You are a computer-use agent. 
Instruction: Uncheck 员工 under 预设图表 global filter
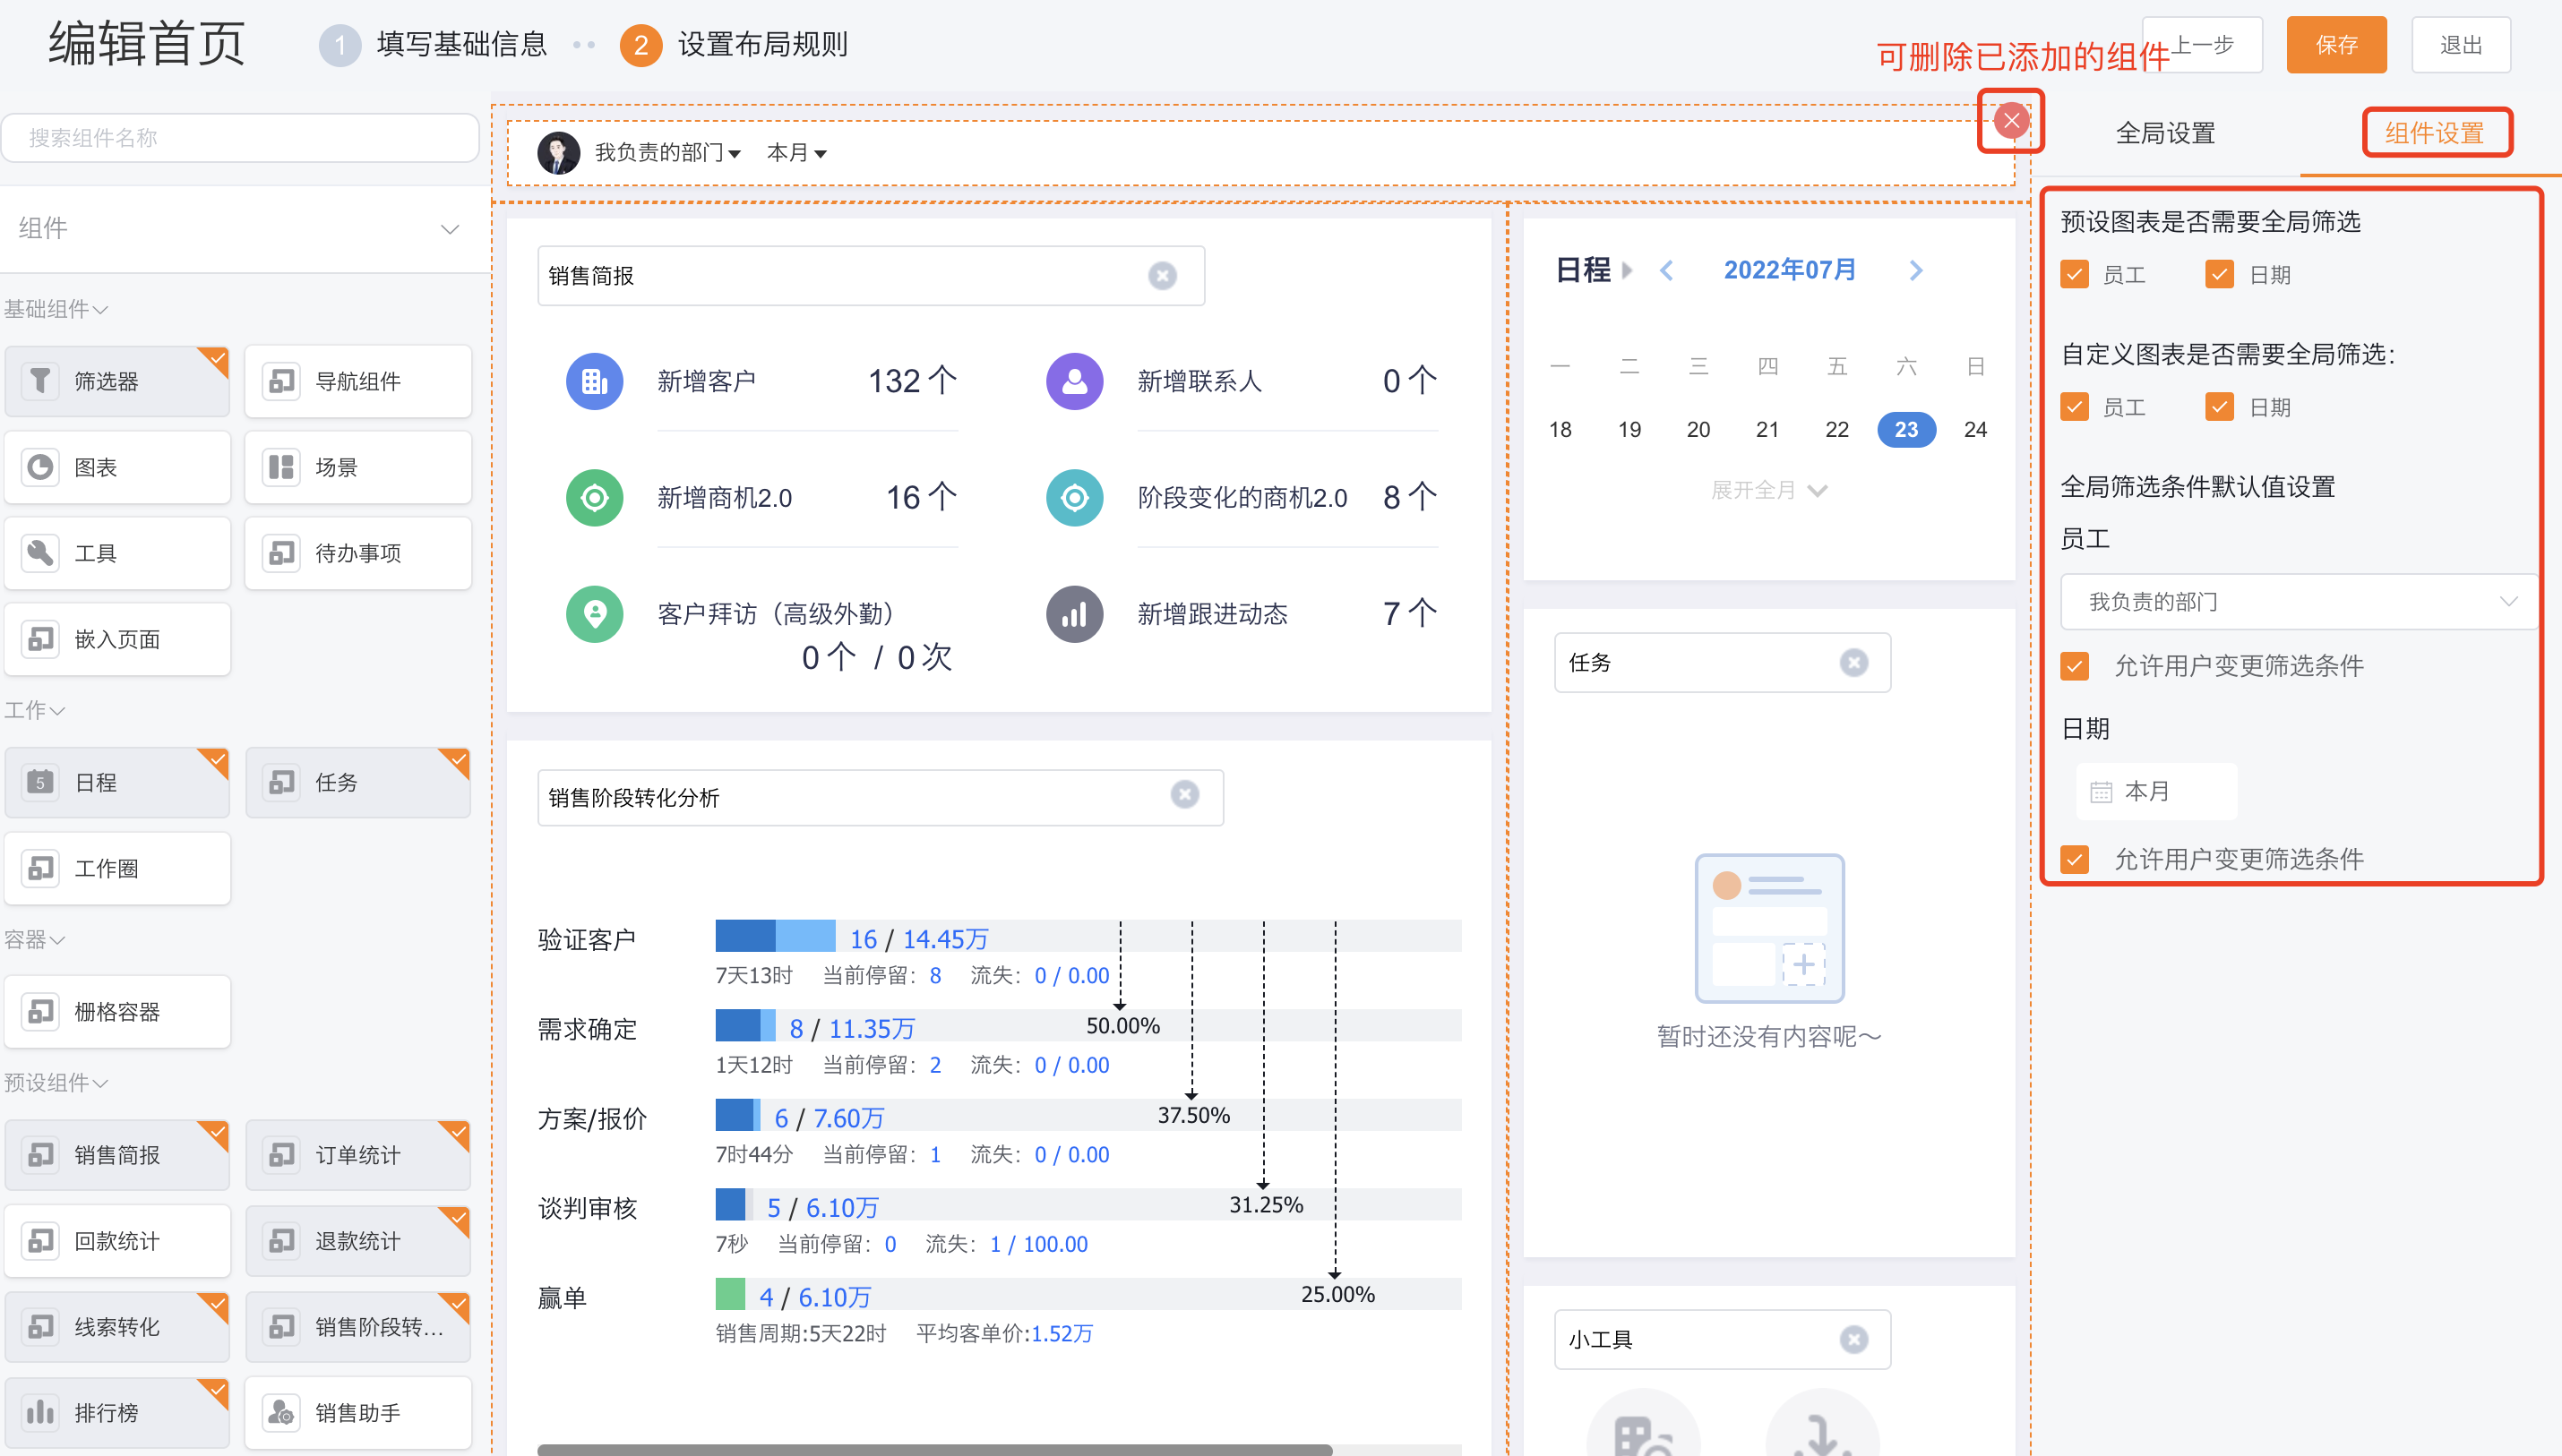tap(2075, 274)
